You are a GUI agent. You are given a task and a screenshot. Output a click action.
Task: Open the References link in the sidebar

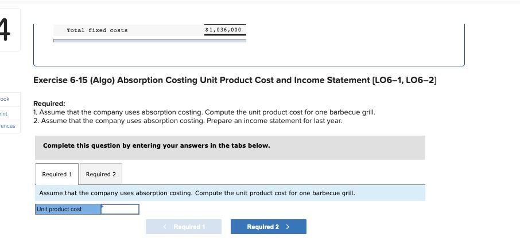7,126
